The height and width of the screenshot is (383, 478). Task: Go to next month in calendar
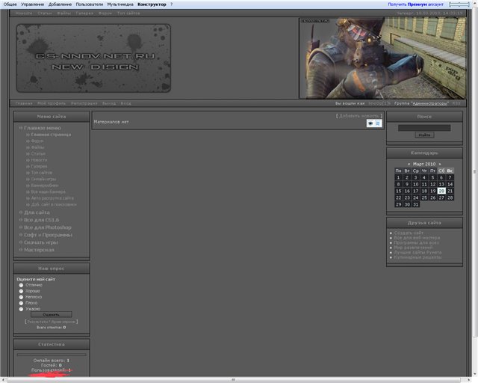[440, 164]
